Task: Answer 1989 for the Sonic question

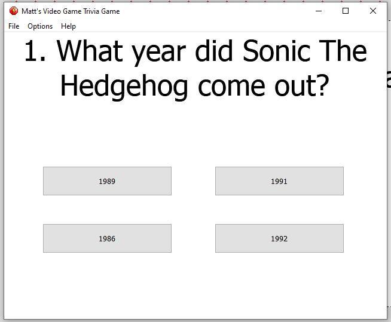Action: click(x=107, y=181)
